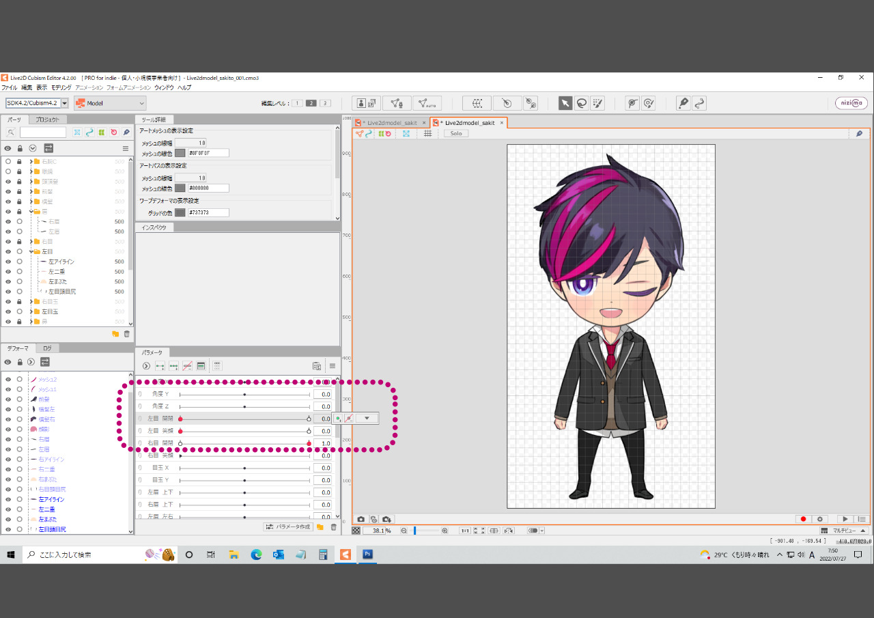
Task: Set edit level to 1
Action: (297, 103)
